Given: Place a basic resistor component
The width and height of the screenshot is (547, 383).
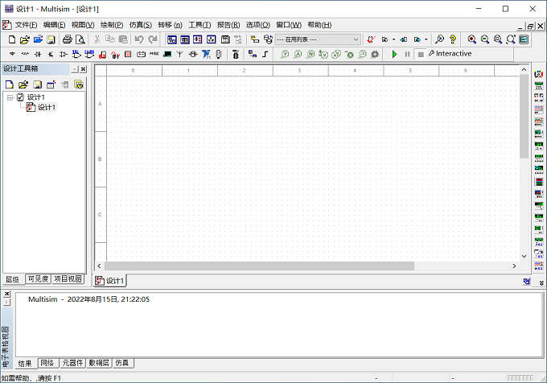Looking at the screenshot, I should tap(25, 54).
